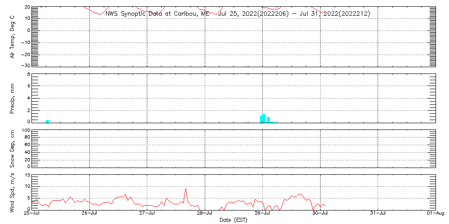Click the 'Snow Dep, cm' axis label
449x224 pixels.
13,149
